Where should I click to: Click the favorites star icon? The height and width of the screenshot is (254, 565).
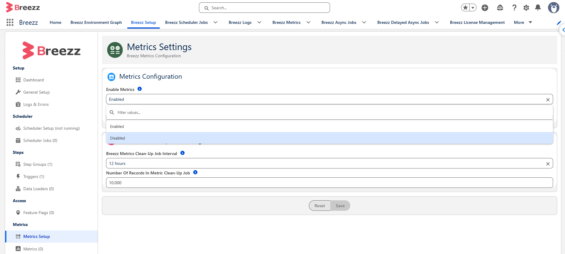[x=465, y=8]
